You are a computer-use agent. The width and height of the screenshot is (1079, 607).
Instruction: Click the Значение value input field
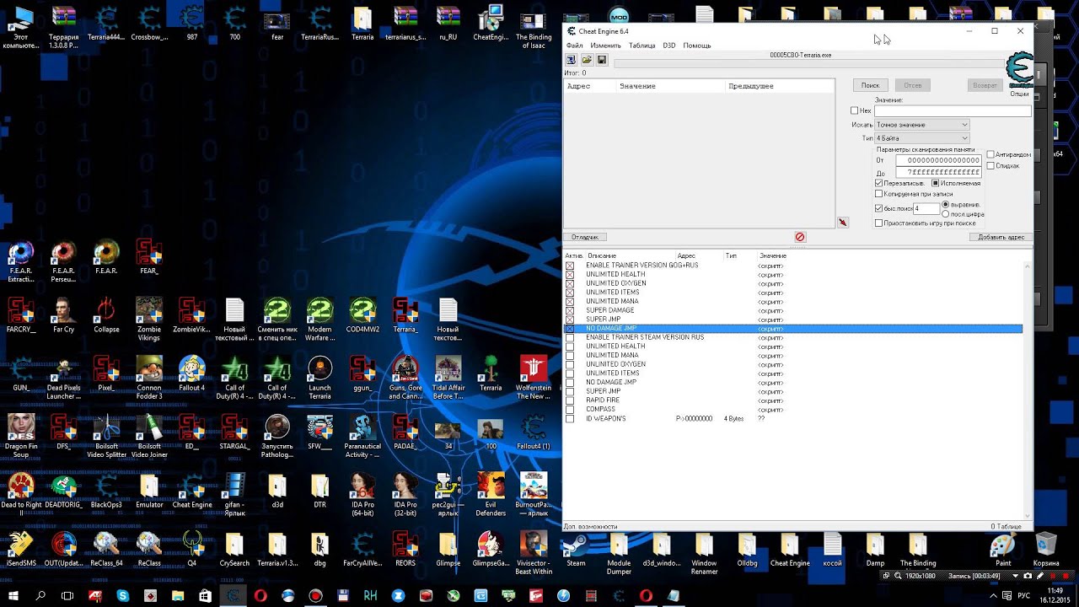[x=953, y=111]
